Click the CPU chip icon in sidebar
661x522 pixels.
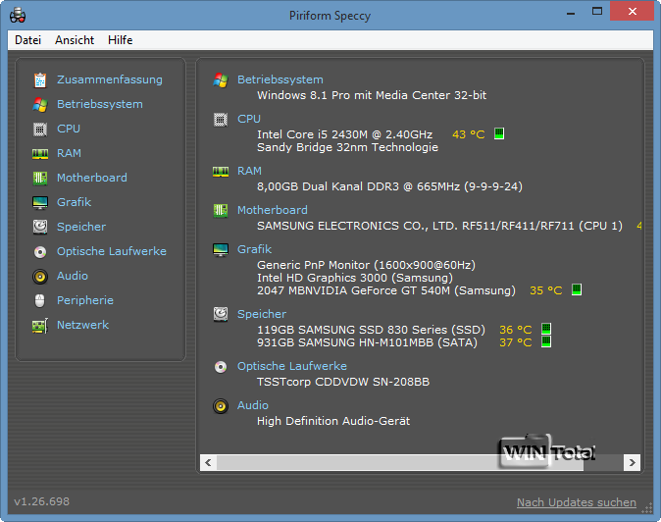[x=40, y=129]
